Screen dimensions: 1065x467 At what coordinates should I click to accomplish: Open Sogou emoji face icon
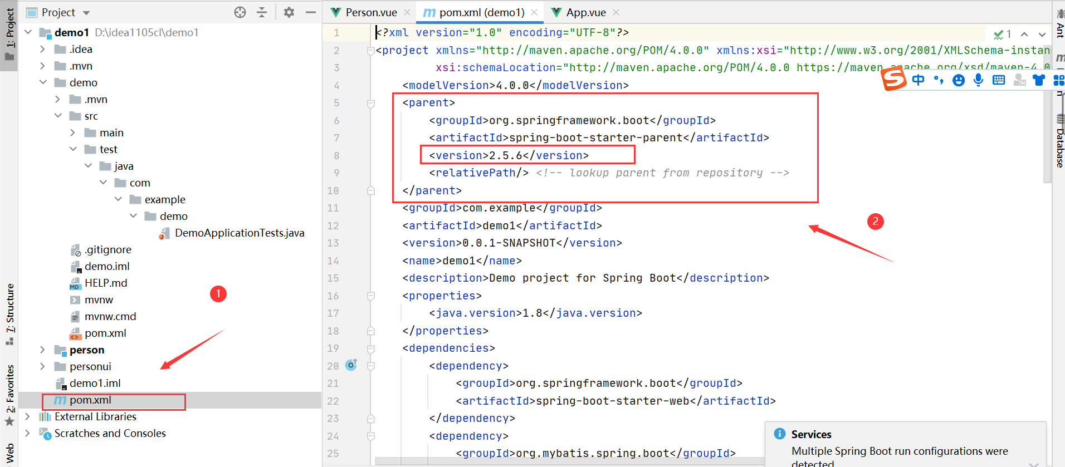[959, 80]
